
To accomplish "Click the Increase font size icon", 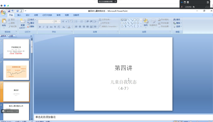I will (x=63, y=21).
